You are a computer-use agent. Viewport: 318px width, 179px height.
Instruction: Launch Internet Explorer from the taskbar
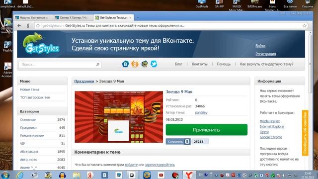[x=20, y=175]
